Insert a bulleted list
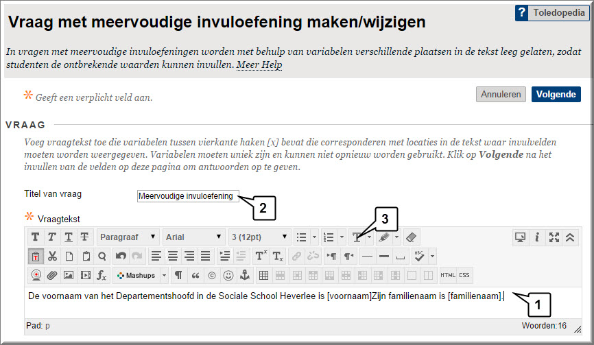 click(302, 237)
